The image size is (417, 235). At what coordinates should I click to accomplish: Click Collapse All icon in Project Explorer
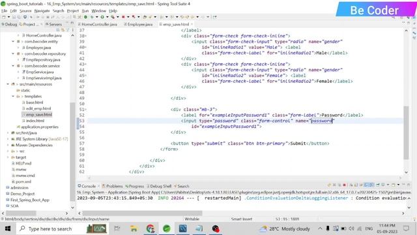point(58,30)
